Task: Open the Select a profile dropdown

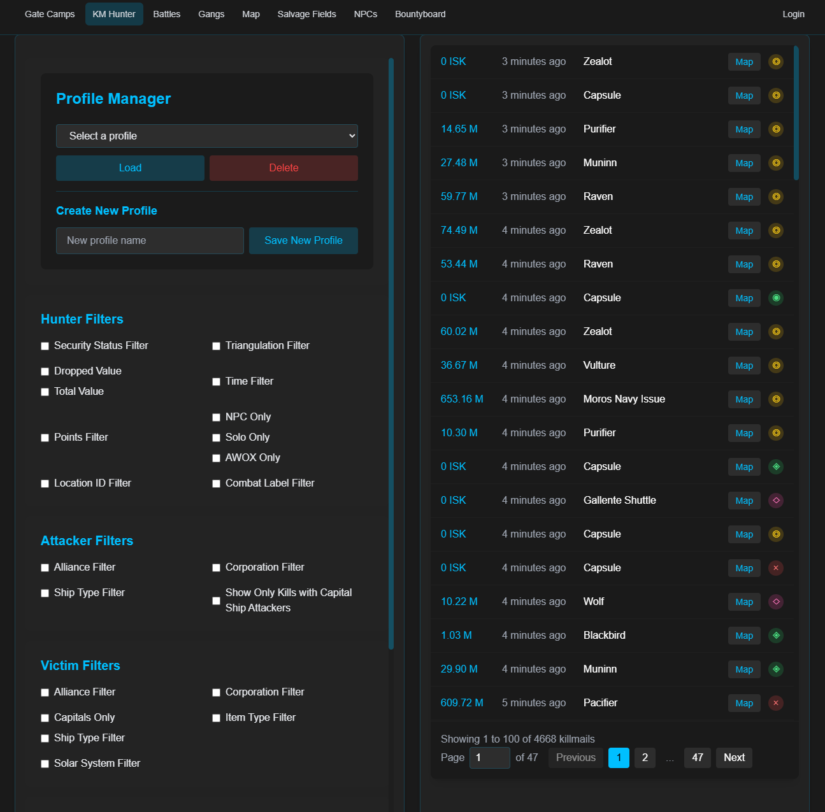Action: [x=206, y=136]
